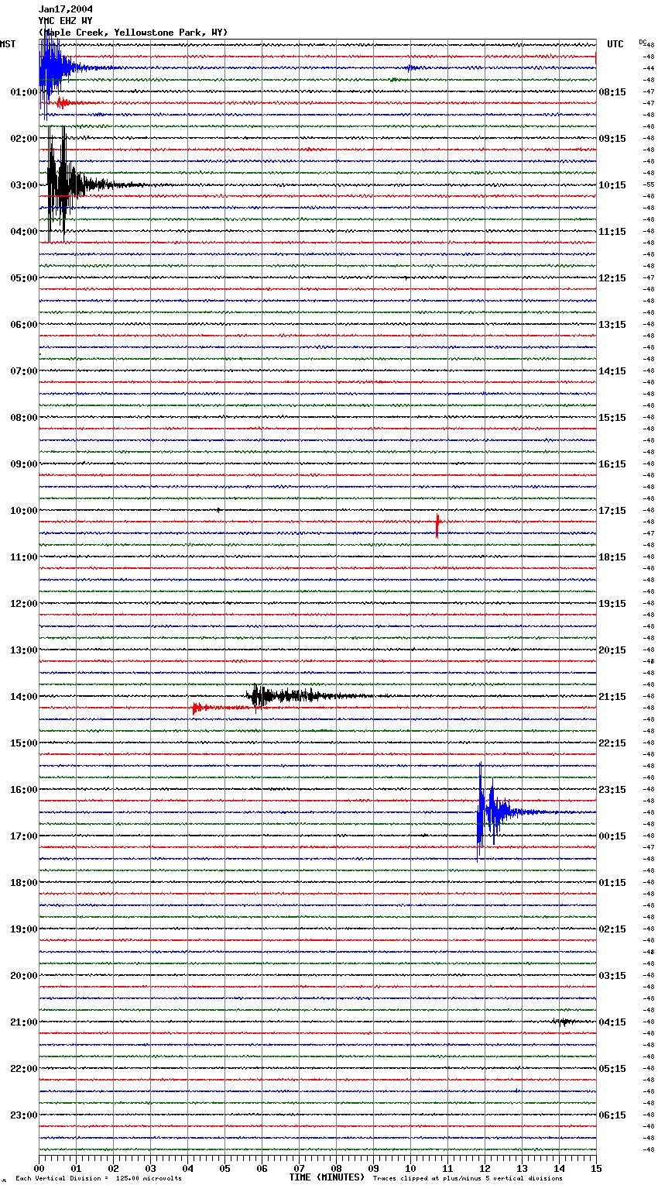Screen dimensions: 658x1189
Task: Click the 21:00 MST time label
Action: pyautogui.click(x=24, y=1022)
